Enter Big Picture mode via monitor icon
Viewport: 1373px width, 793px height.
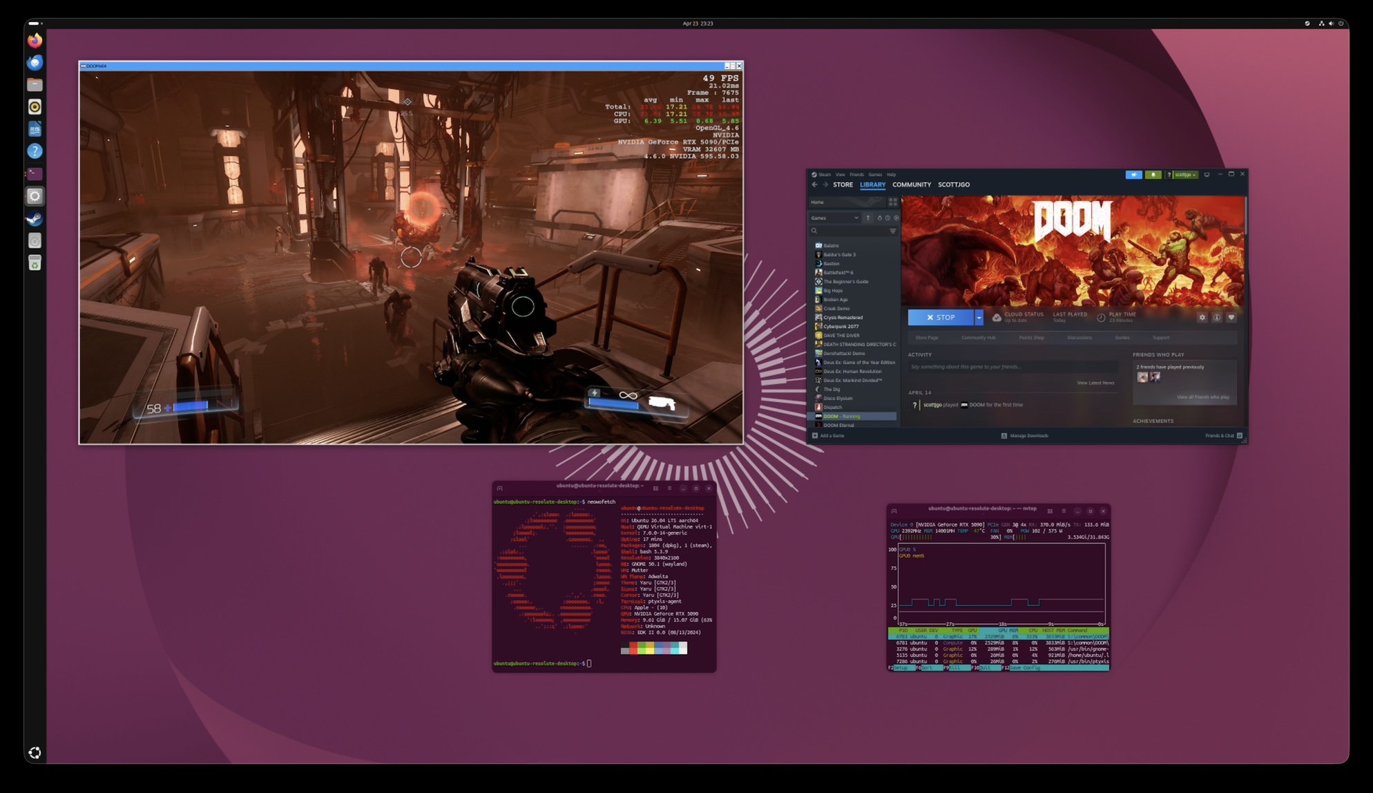coord(1207,175)
